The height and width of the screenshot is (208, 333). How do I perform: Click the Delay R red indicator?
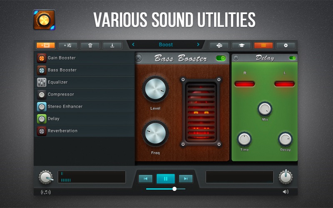244,84
